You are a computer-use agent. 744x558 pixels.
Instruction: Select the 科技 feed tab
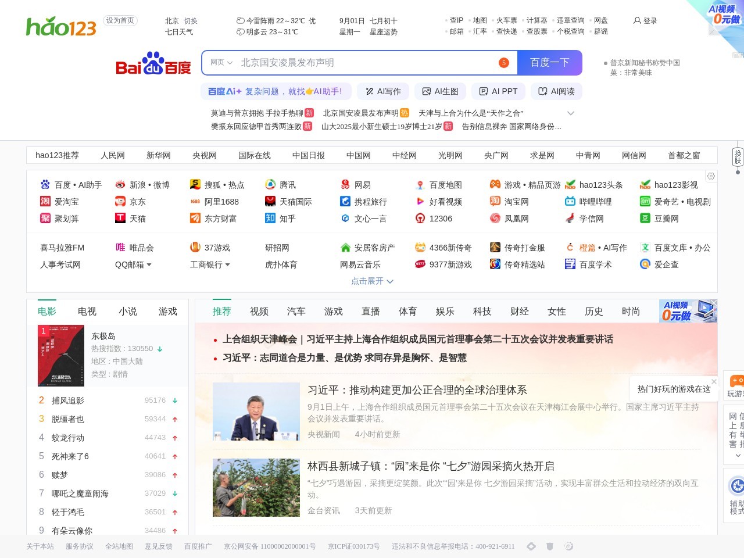pyautogui.click(x=482, y=311)
